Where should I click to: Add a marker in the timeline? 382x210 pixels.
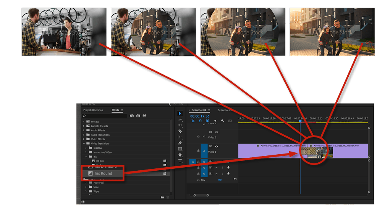coord(215,121)
